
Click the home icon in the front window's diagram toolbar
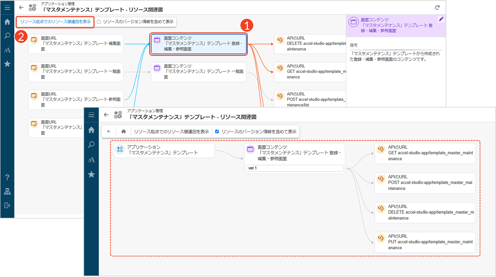(123, 132)
